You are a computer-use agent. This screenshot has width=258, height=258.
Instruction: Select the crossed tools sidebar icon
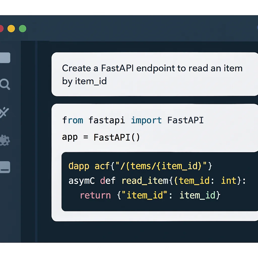(4, 112)
